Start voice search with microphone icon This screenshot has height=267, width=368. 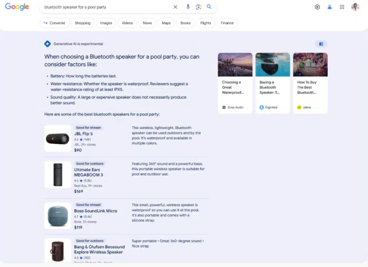[x=188, y=7]
